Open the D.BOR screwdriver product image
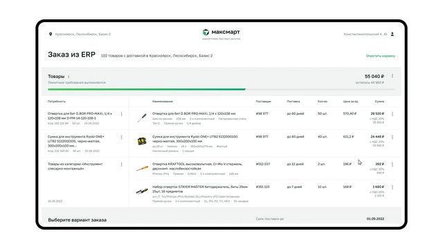The width and height of the screenshot is (443, 249). click(x=142, y=118)
